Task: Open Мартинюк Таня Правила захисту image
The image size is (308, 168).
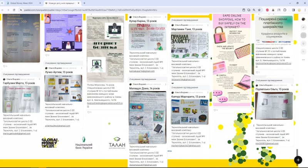Action: point(190,45)
